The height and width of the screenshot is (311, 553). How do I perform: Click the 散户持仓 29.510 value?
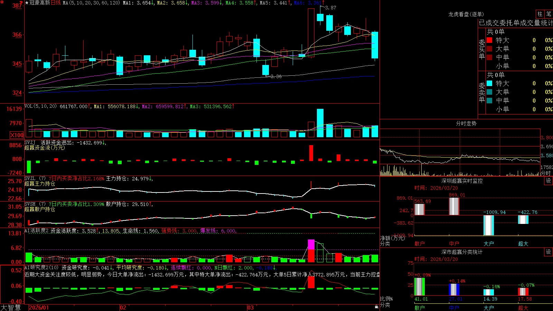pyautogui.click(x=141, y=204)
